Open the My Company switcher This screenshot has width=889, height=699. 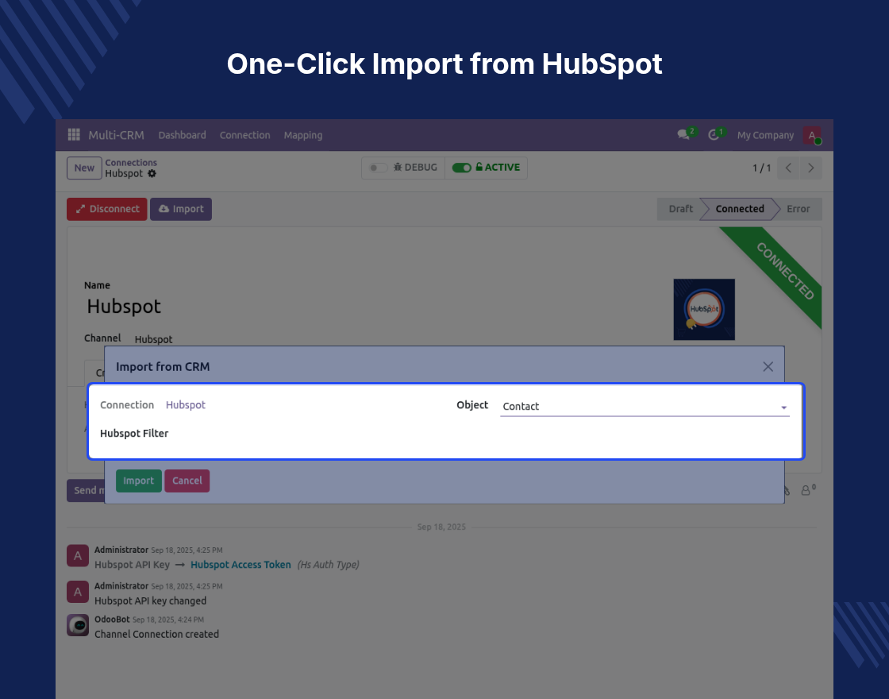[765, 135]
